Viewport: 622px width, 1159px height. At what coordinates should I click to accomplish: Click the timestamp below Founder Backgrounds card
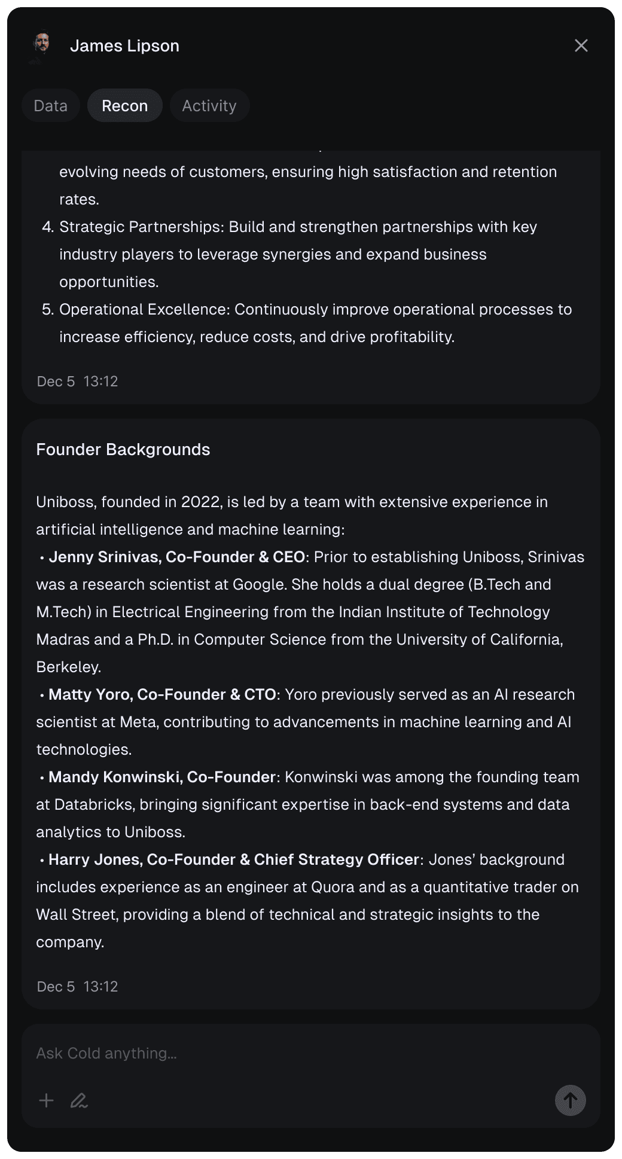pos(78,987)
